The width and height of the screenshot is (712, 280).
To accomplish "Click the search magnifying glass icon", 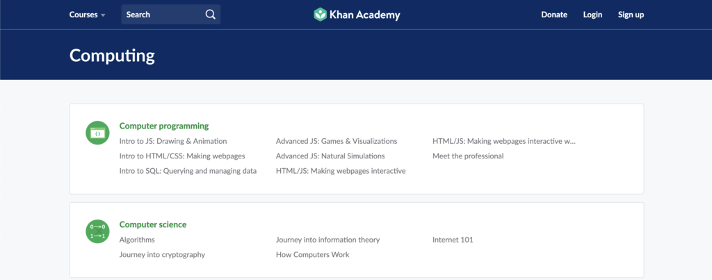I will (x=210, y=15).
